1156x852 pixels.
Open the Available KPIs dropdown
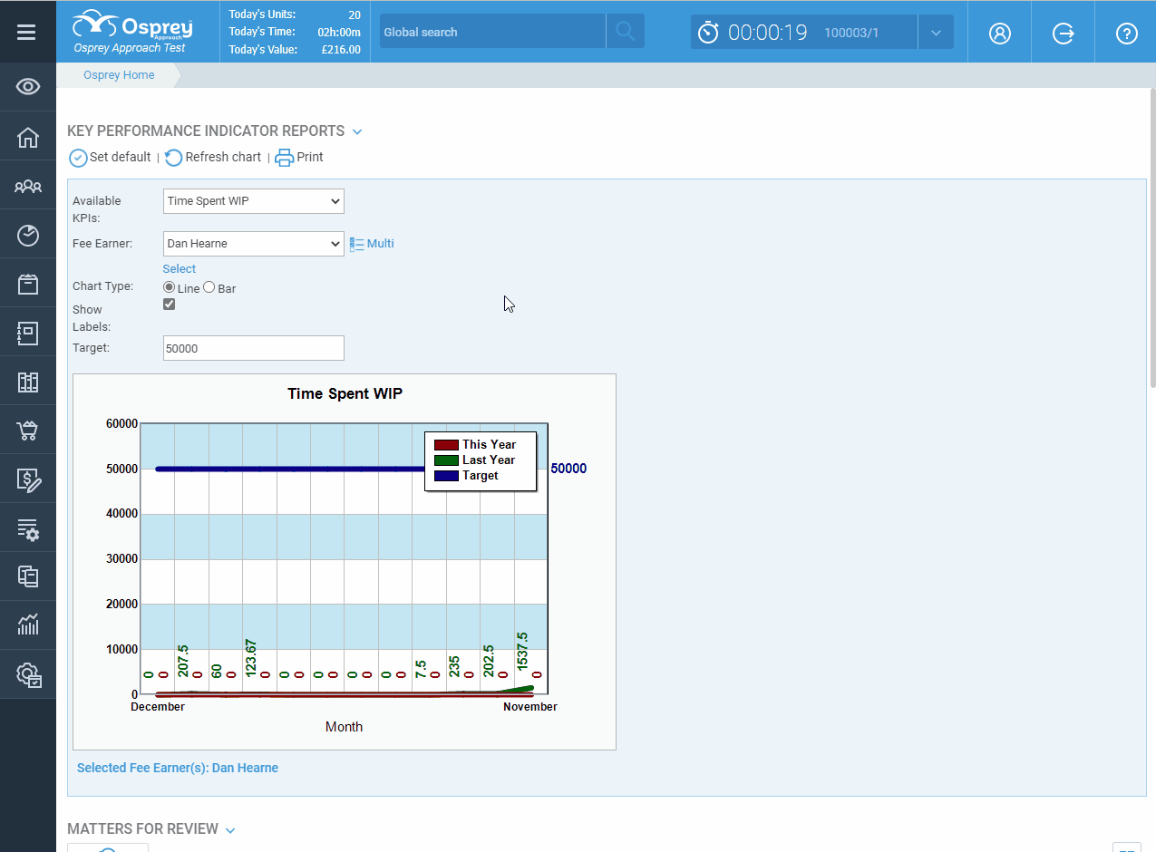[x=253, y=201]
